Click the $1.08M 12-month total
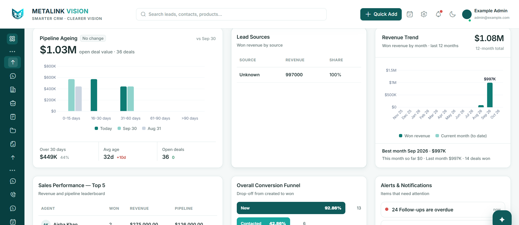The height and width of the screenshot is (225, 519). pyautogui.click(x=489, y=38)
